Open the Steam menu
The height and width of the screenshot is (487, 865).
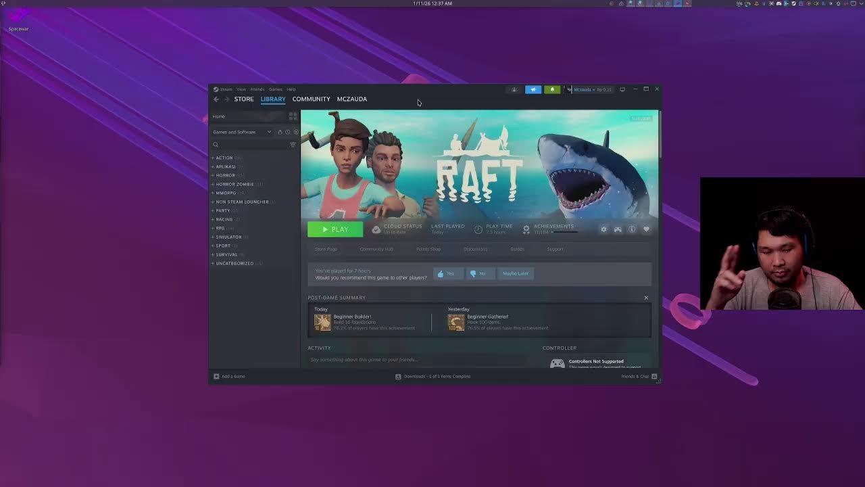pos(223,89)
